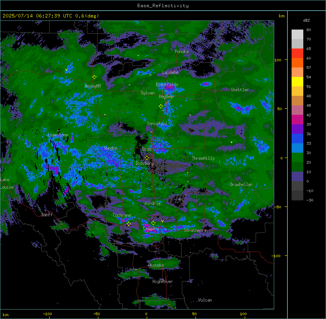Click the yellow diamond marker beside Olds
The image size is (326, 319).
pos(147,158)
